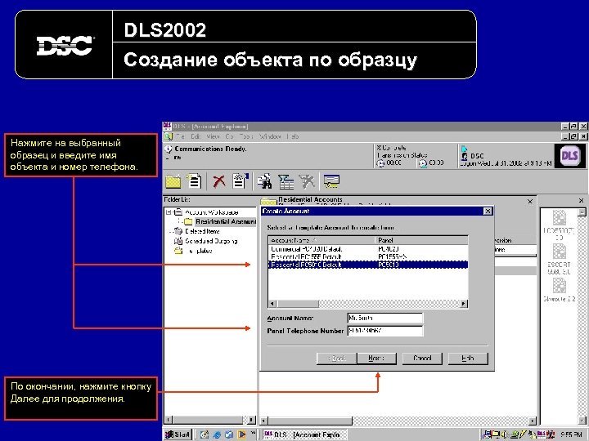Viewport: 589px width, 441px height.
Task: Open the Start menu
Action: point(178,434)
